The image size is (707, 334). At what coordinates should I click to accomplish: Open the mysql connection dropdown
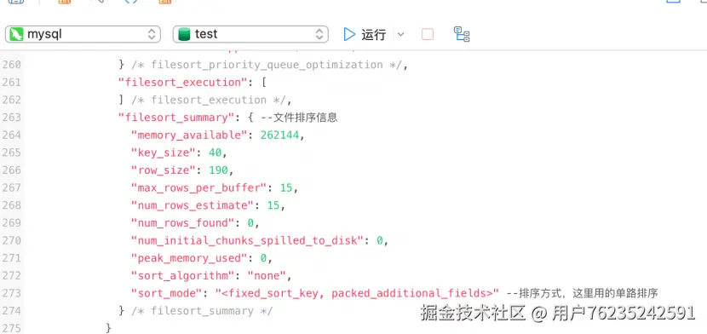(x=83, y=34)
